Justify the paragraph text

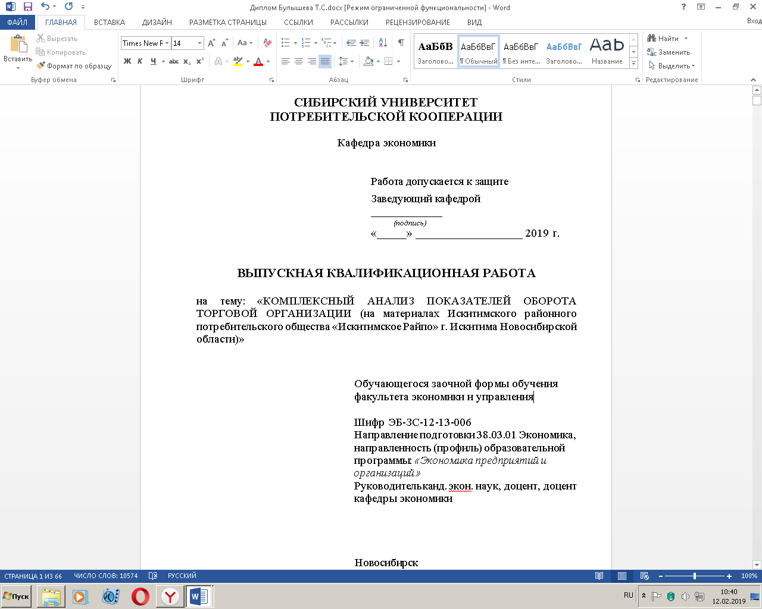pyautogui.click(x=325, y=61)
